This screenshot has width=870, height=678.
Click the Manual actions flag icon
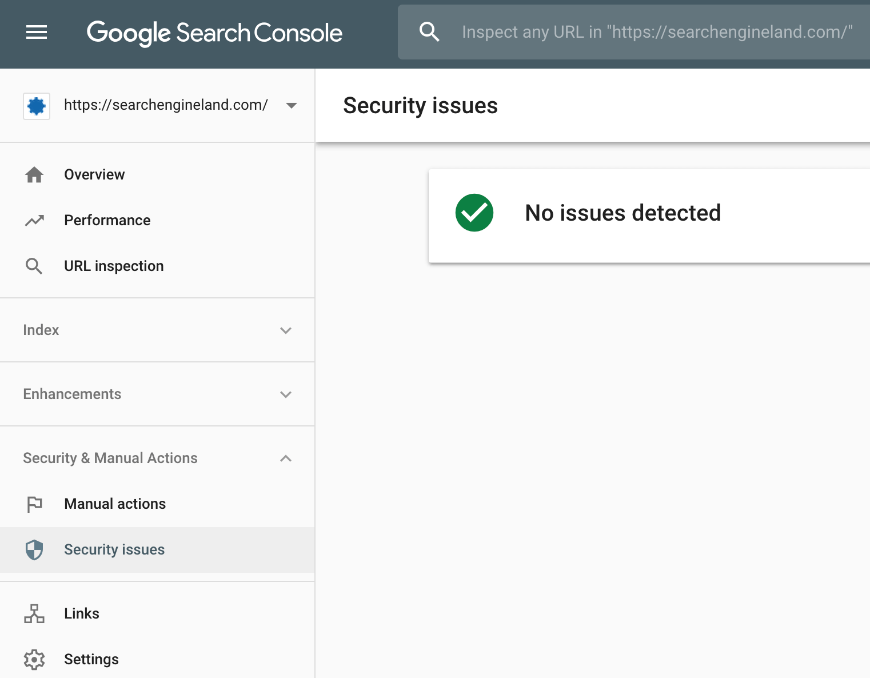pyautogui.click(x=34, y=504)
